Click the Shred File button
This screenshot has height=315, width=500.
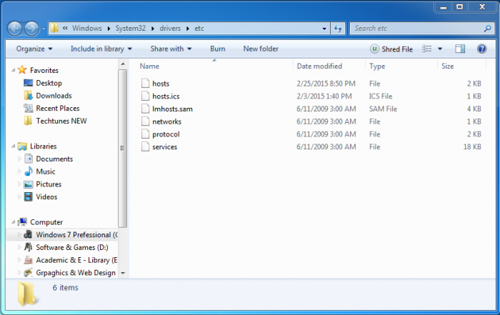tap(391, 49)
